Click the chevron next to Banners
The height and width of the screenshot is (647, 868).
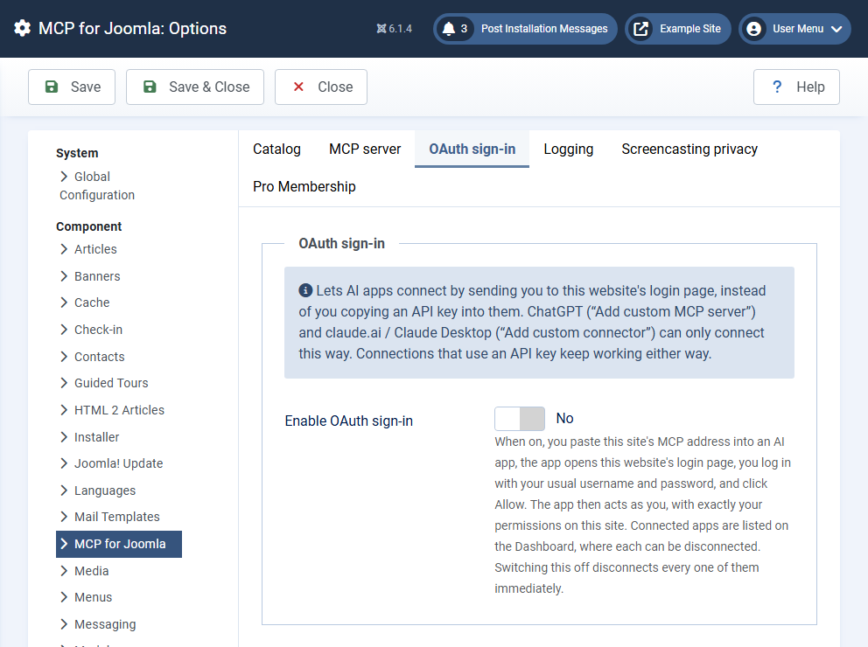pos(64,276)
